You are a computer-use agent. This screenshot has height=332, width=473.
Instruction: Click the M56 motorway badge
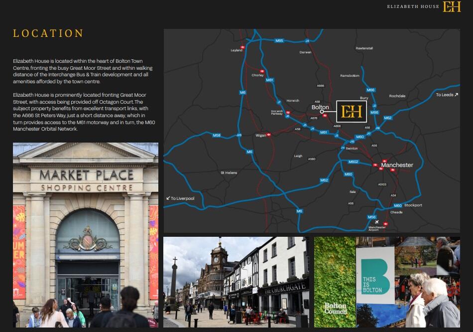pyautogui.click(x=371, y=217)
